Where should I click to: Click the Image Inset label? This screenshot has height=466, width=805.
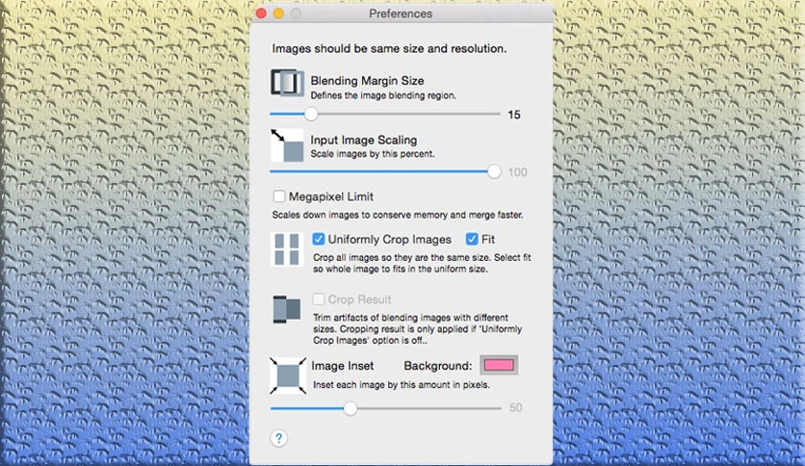[x=343, y=366]
